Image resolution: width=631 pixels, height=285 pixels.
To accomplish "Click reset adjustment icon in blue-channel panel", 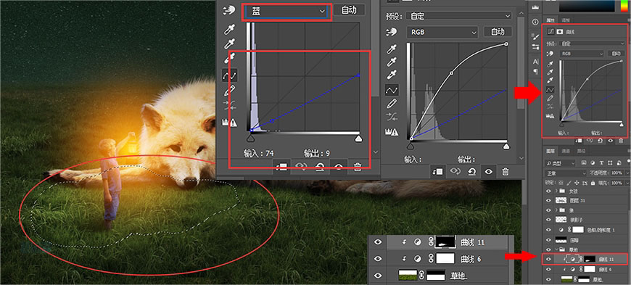I will coord(319,167).
